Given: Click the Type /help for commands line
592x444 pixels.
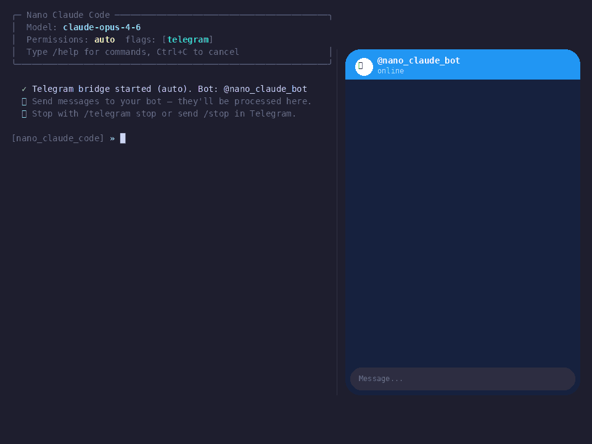Looking at the screenshot, I should pyautogui.click(x=133, y=52).
